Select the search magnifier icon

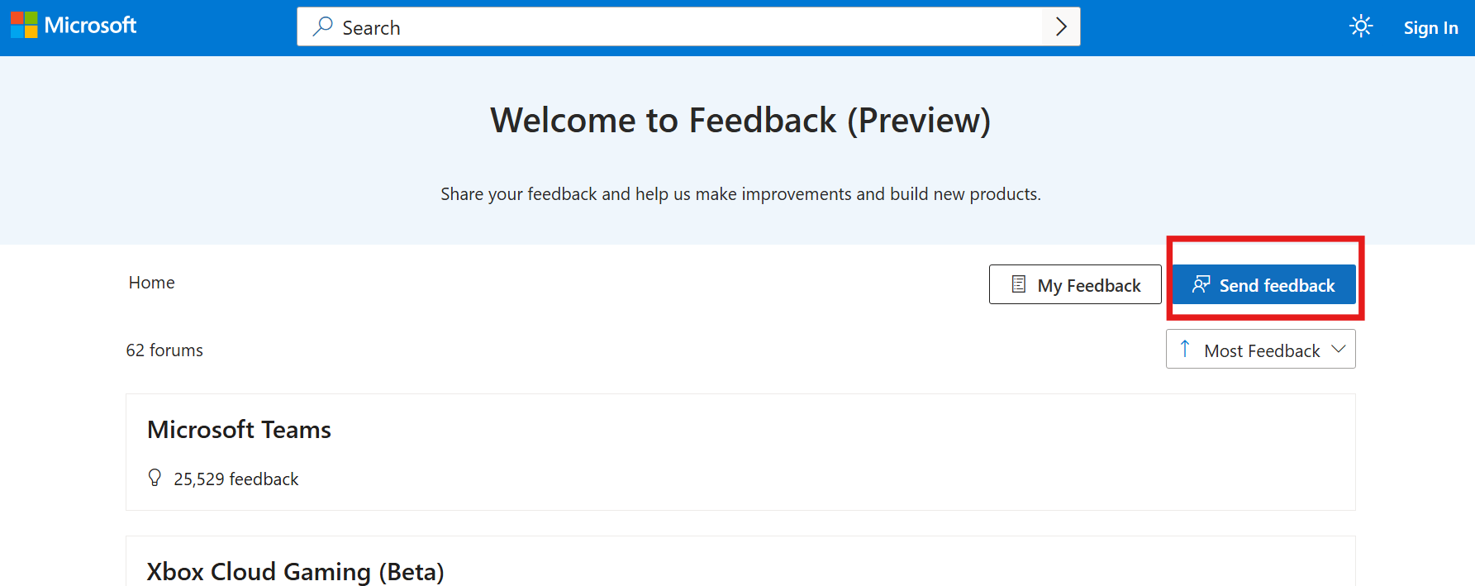pos(322,26)
